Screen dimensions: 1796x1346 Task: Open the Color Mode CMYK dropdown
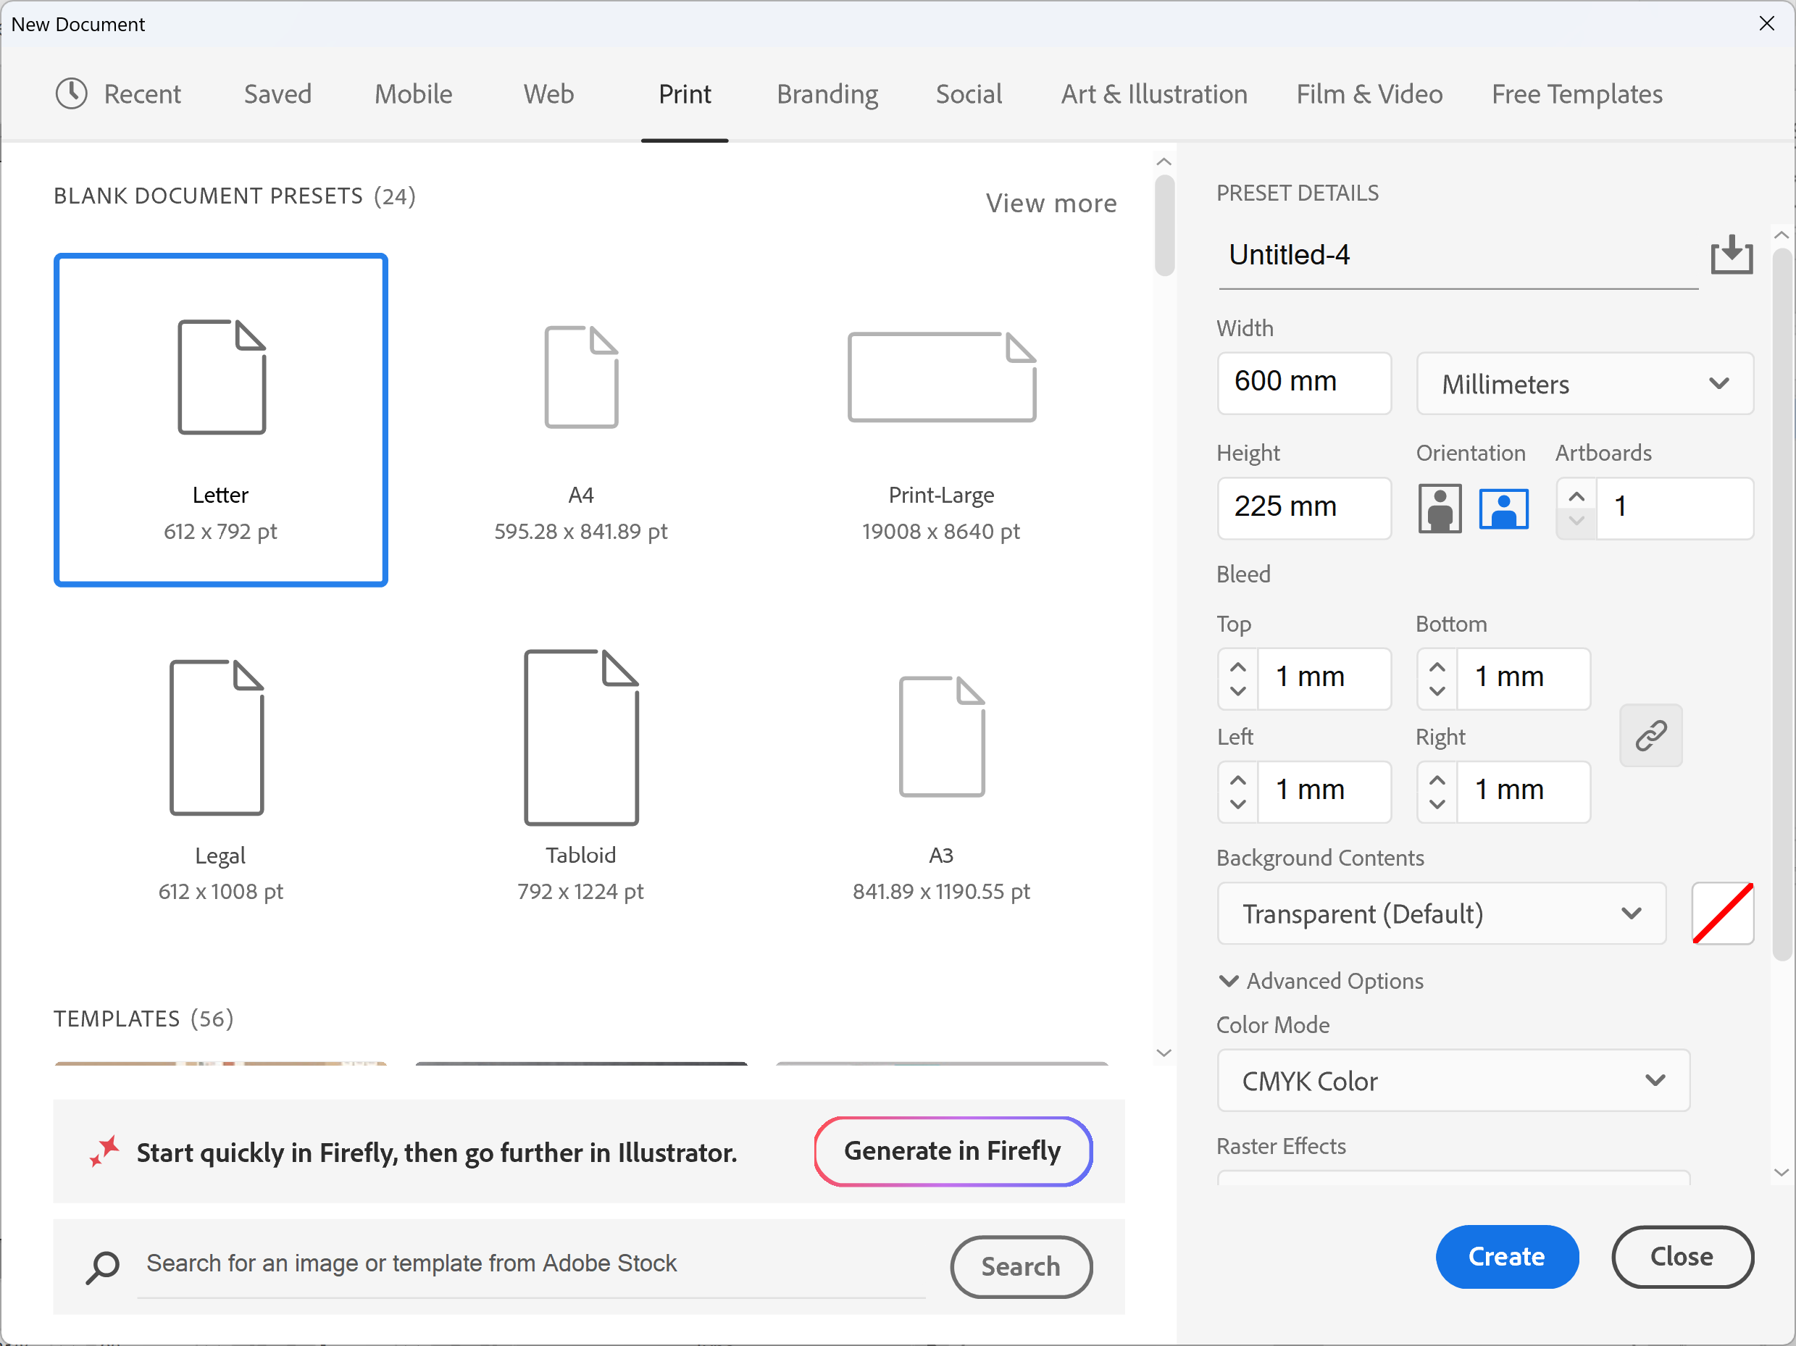[x=1453, y=1081]
